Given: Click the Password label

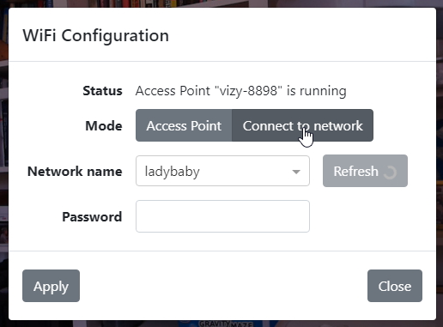Looking at the screenshot, I should tap(92, 217).
